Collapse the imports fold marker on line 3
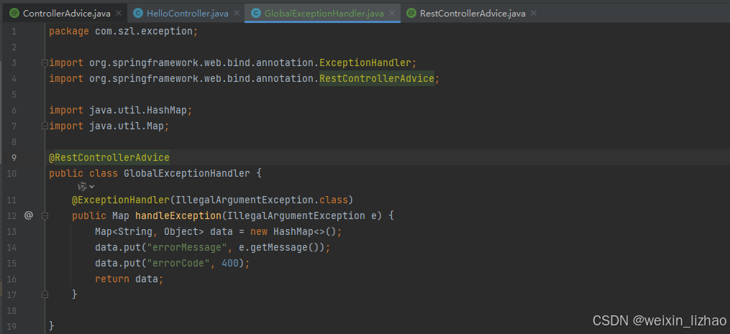Viewport: 730px width, 334px height. 45,62
